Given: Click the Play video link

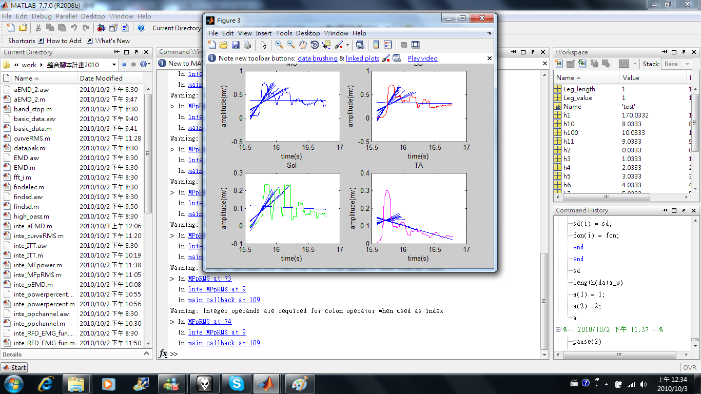Looking at the screenshot, I should (422, 58).
